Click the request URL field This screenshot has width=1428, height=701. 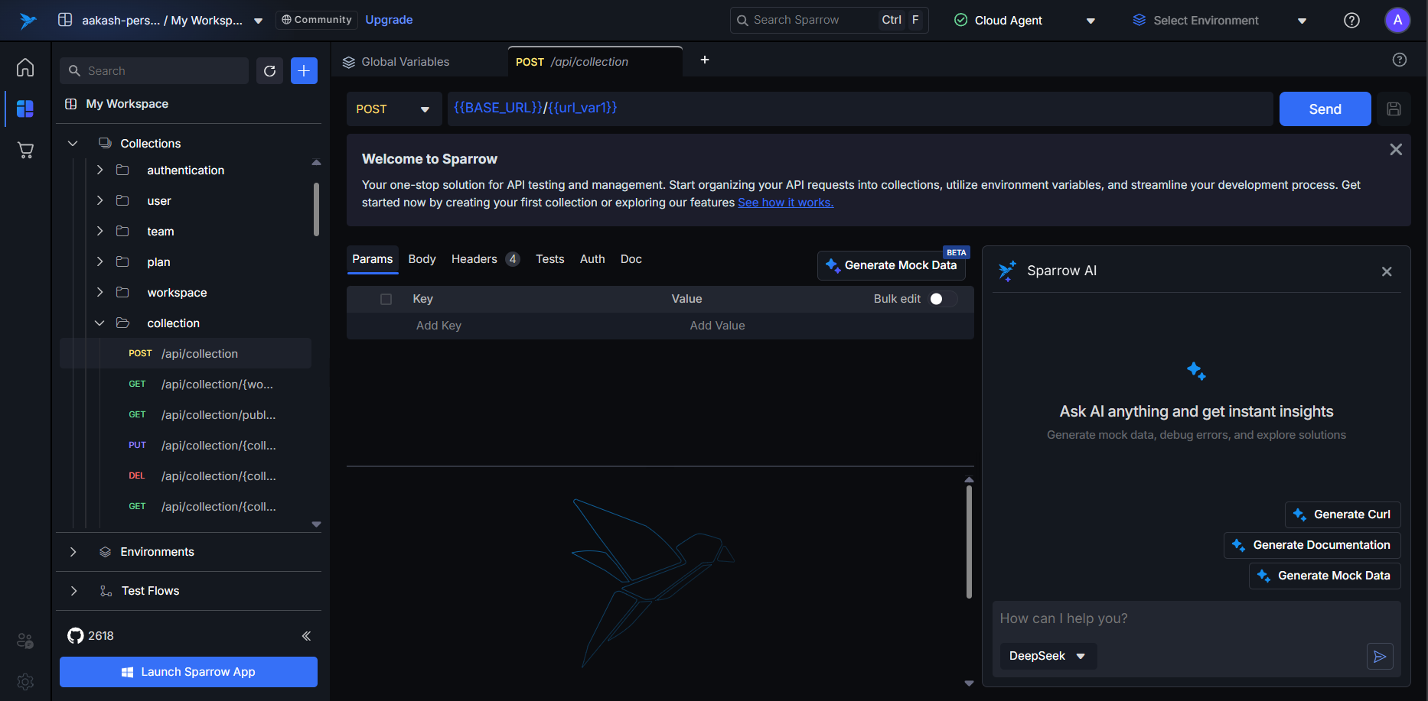860,109
